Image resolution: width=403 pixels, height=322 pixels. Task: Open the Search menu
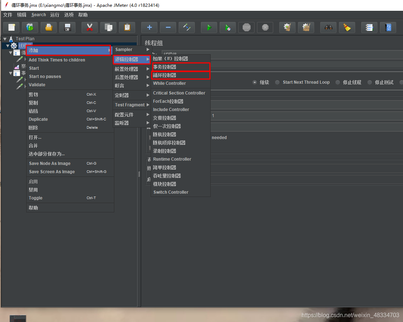pos(38,15)
